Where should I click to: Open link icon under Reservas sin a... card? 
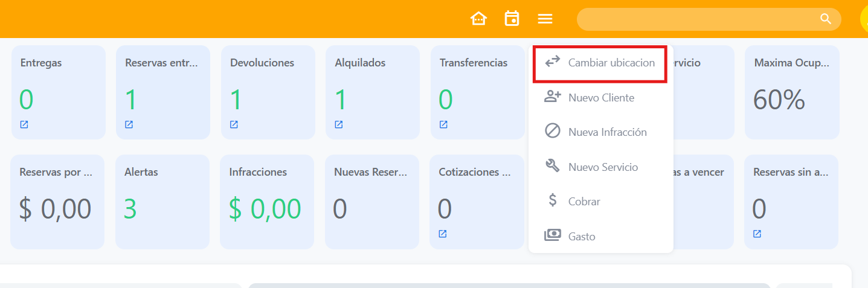757,234
